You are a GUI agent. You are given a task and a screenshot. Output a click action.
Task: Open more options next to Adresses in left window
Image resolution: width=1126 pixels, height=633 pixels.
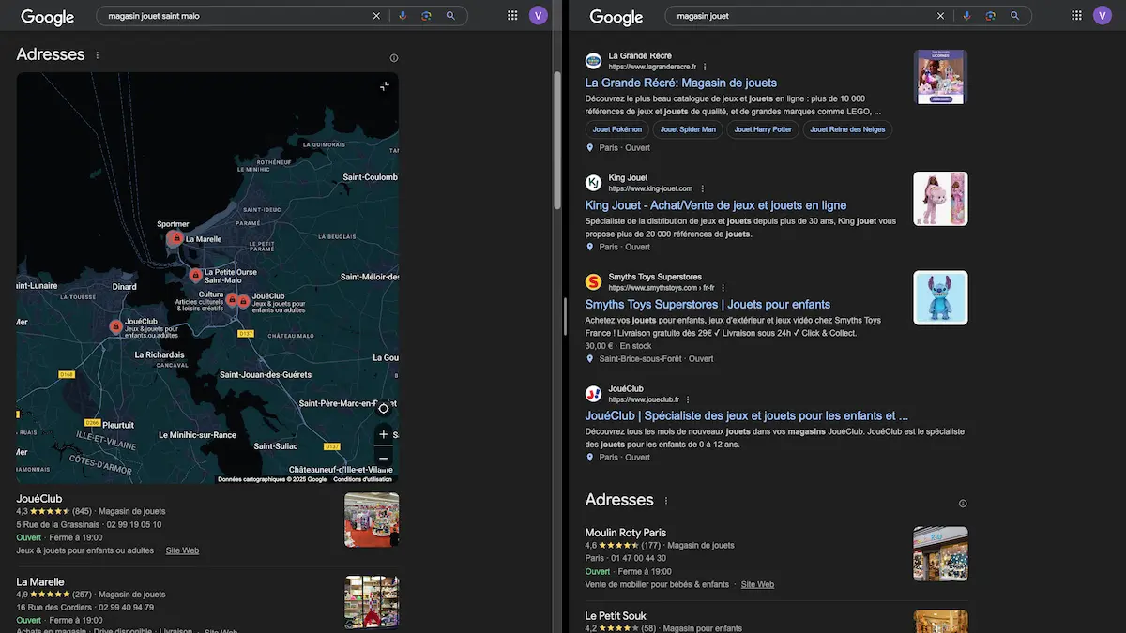point(97,55)
